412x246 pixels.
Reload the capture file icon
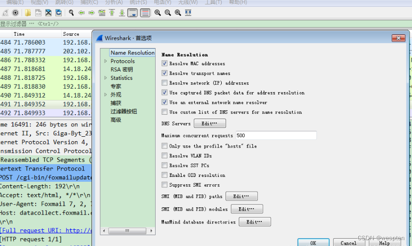click(x=58, y=13)
